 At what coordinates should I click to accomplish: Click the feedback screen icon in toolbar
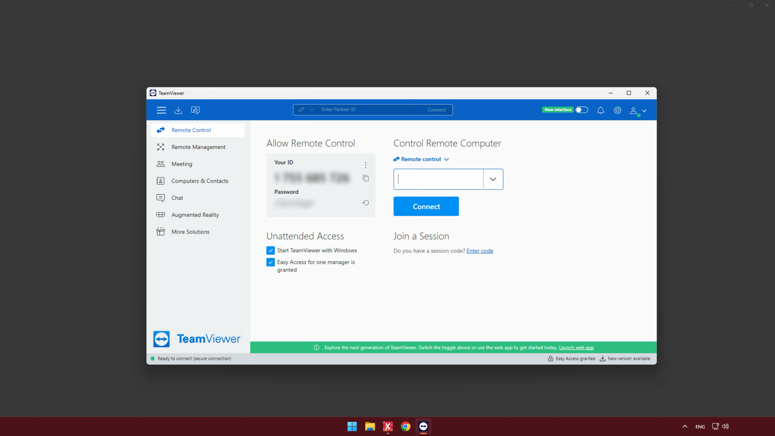pos(195,110)
